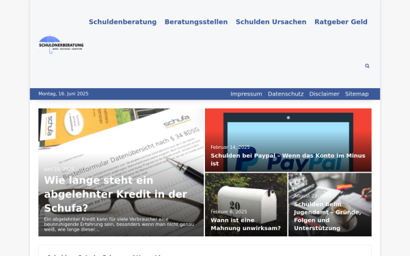Open the Sitemap link
Screen dimensions: 410x256
click(x=357, y=94)
